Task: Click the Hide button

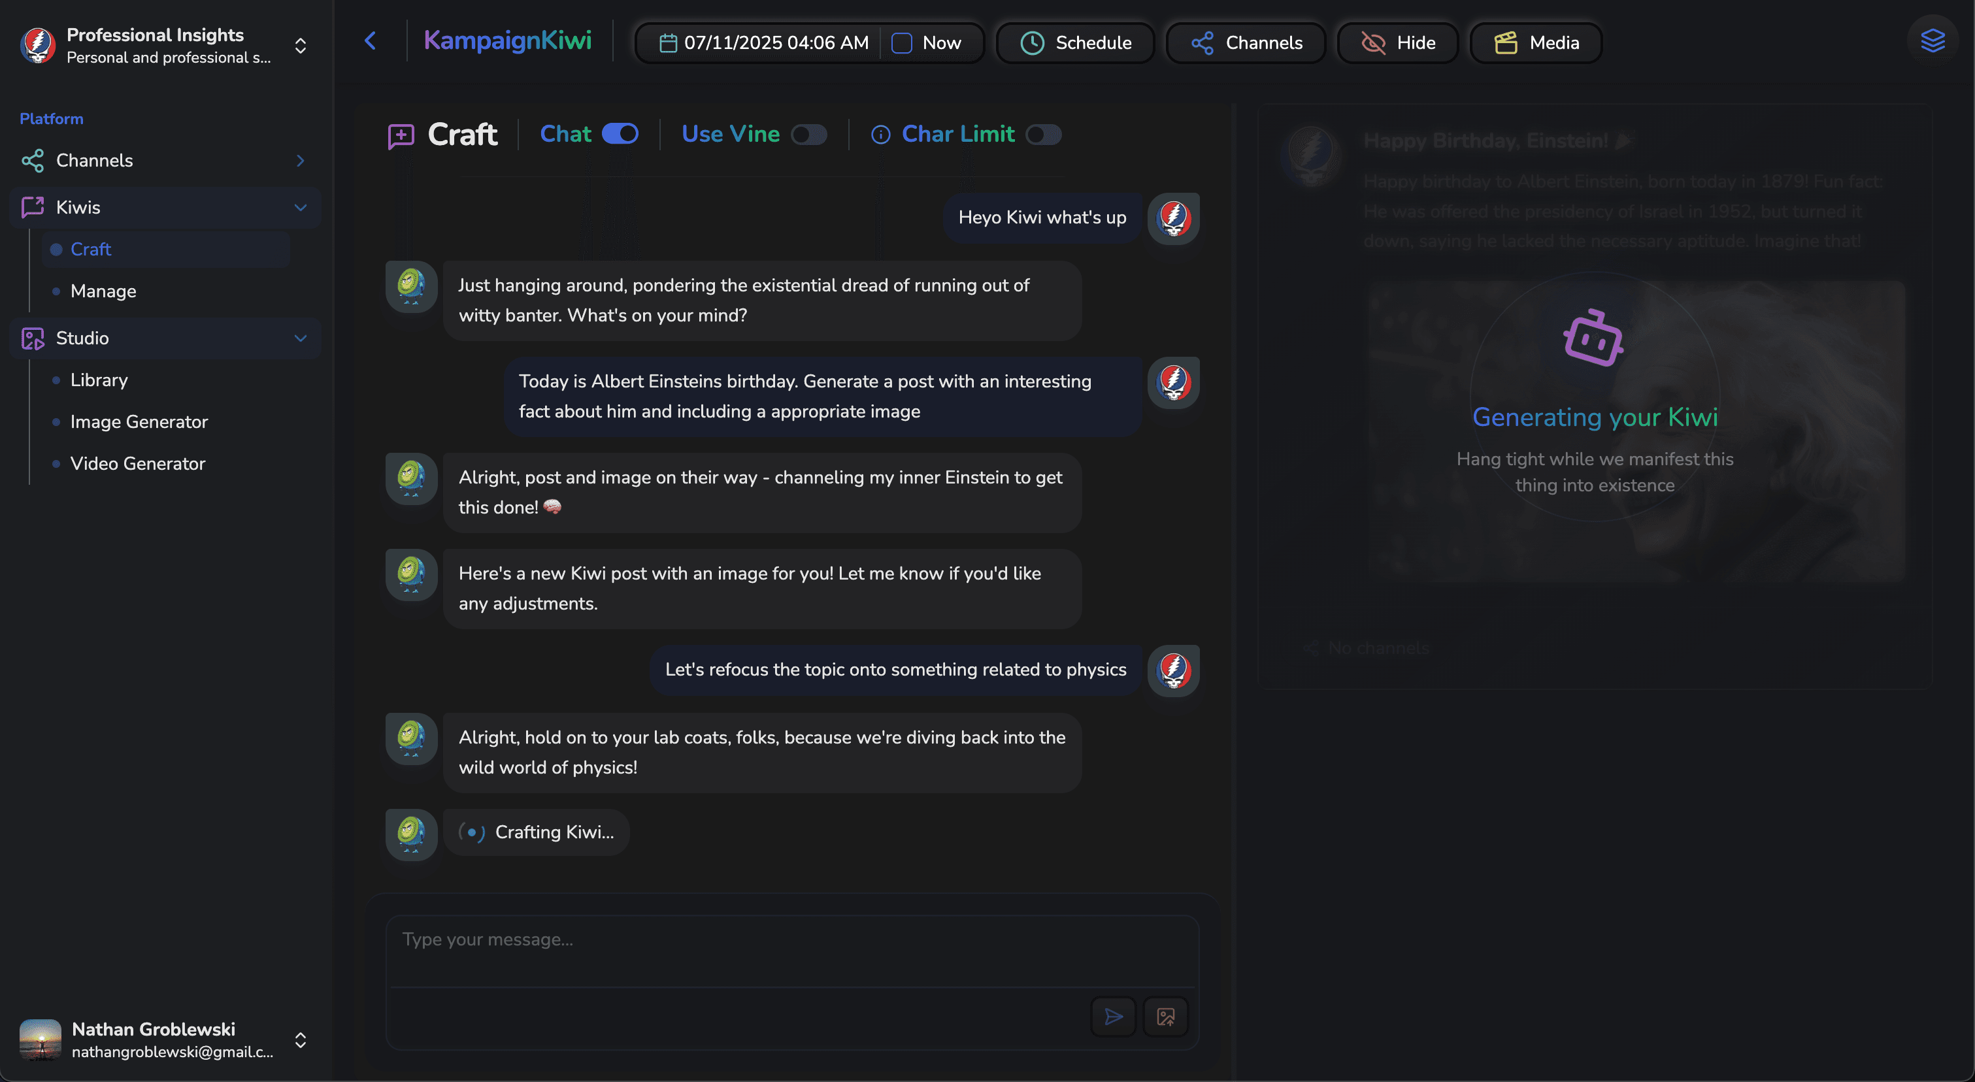Action: pyautogui.click(x=1397, y=43)
